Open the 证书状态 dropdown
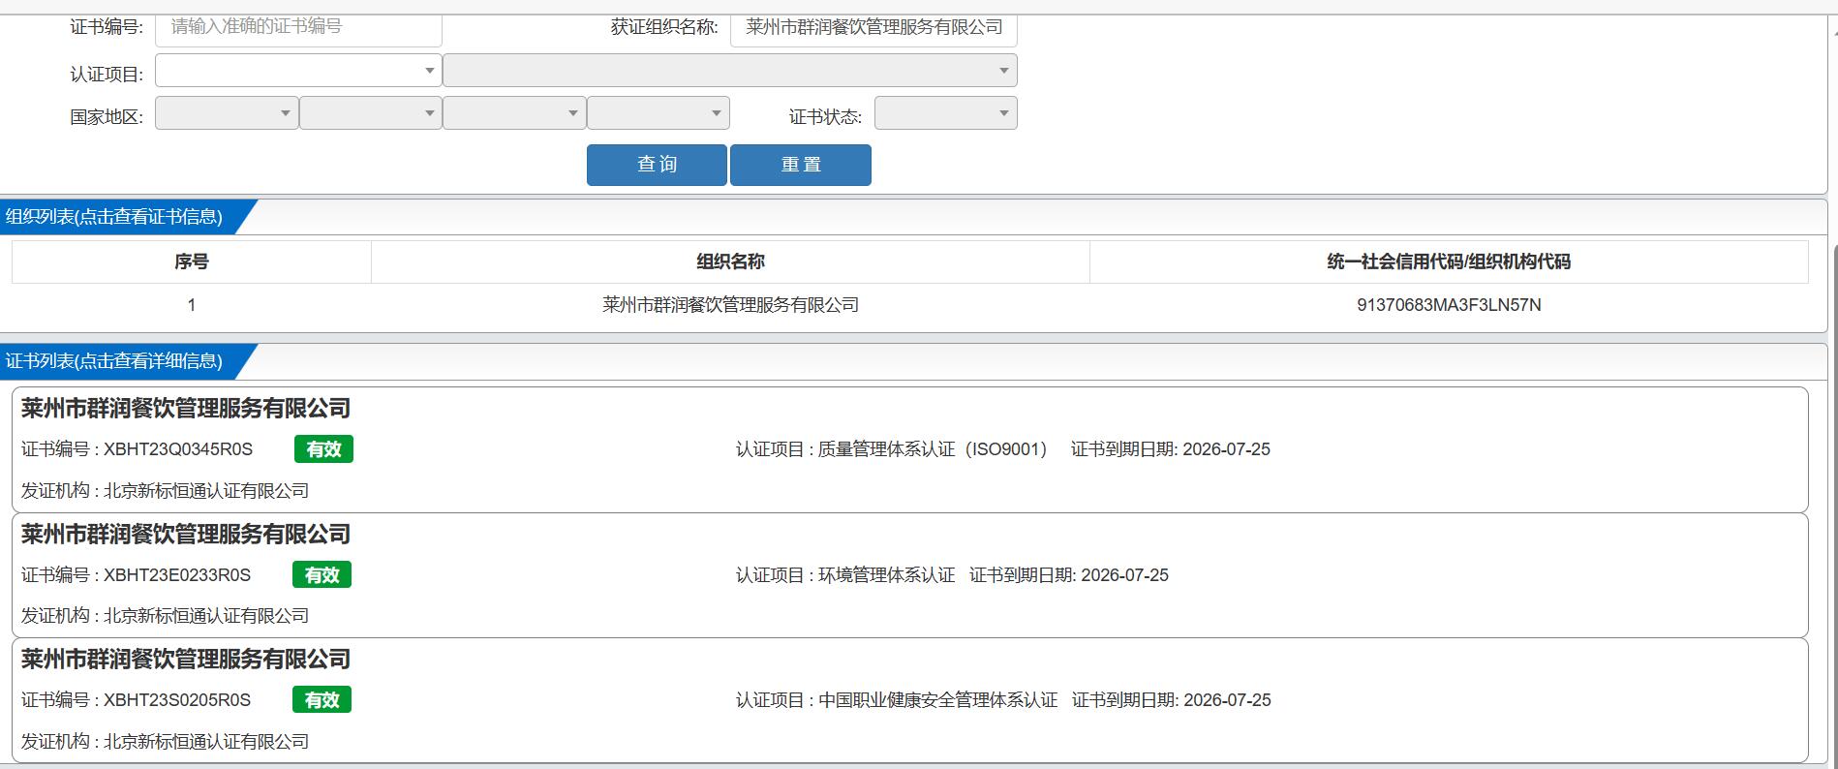This screenshot has height=769, width=1838. click(946, 113)
